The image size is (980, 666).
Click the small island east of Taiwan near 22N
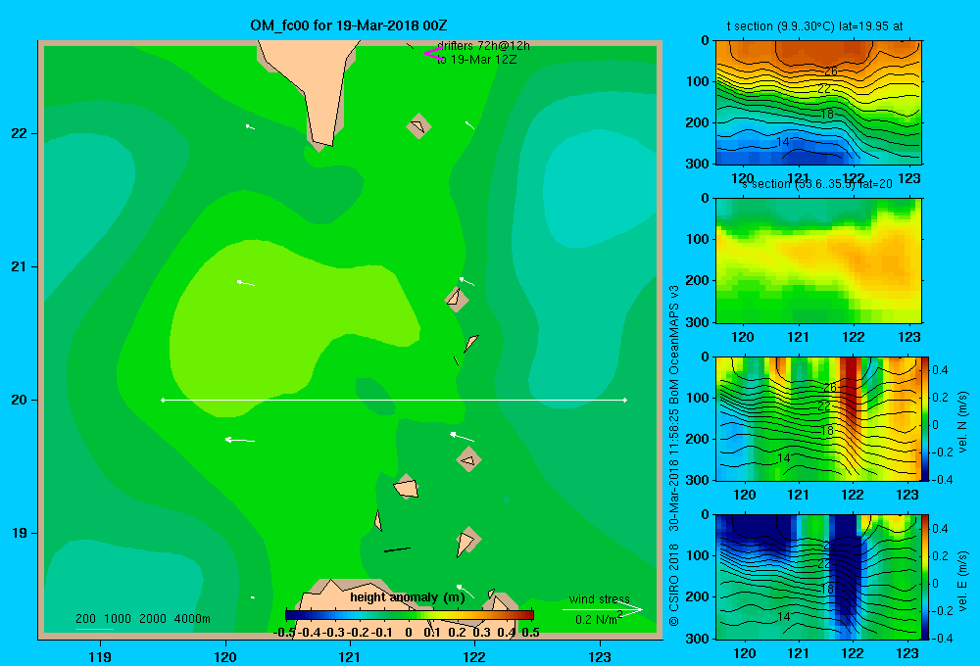tap(418, 126)
